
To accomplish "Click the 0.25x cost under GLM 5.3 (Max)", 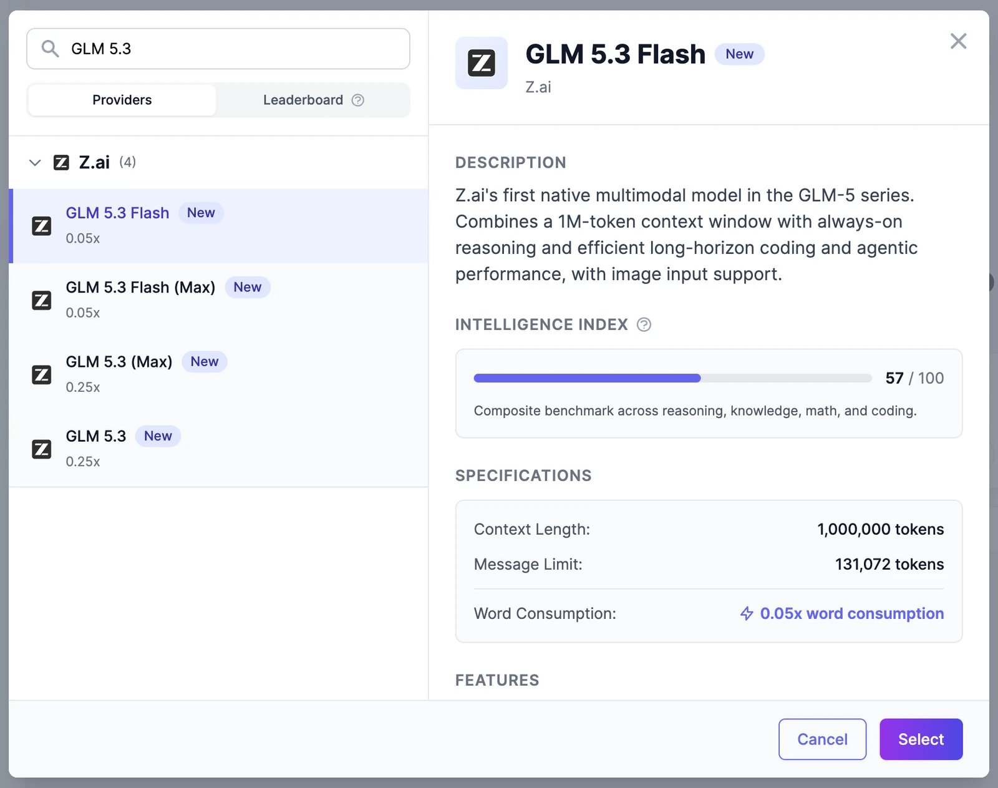I will click(83, 387).
